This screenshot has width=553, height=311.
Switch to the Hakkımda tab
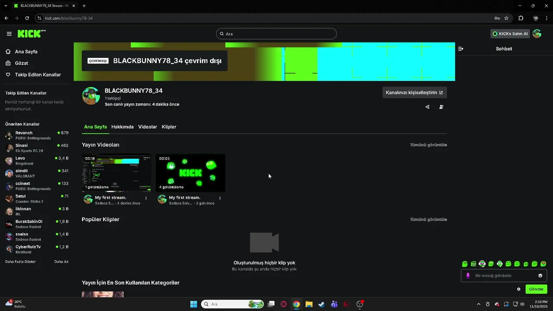[122, 127]
